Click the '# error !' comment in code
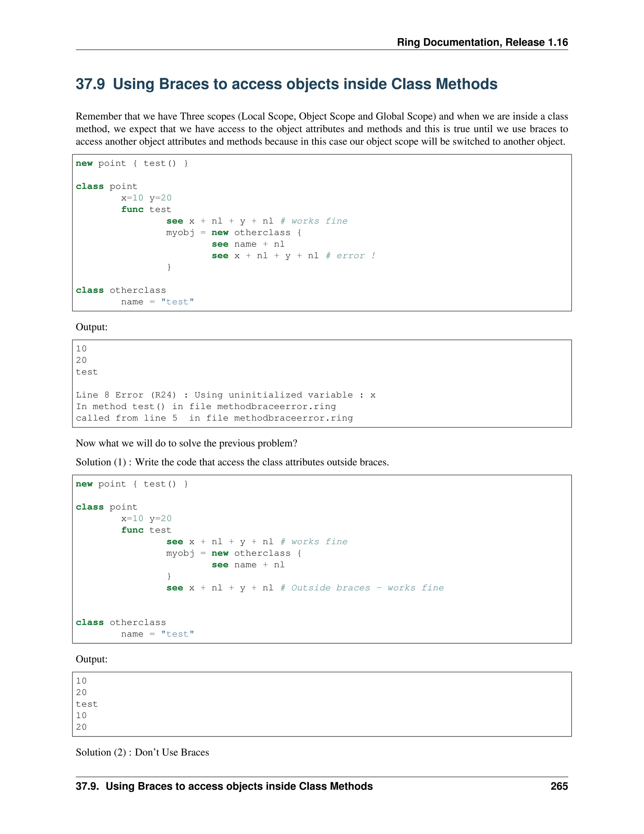The height and width of the screenshot is (834, 644). (351, 256)
